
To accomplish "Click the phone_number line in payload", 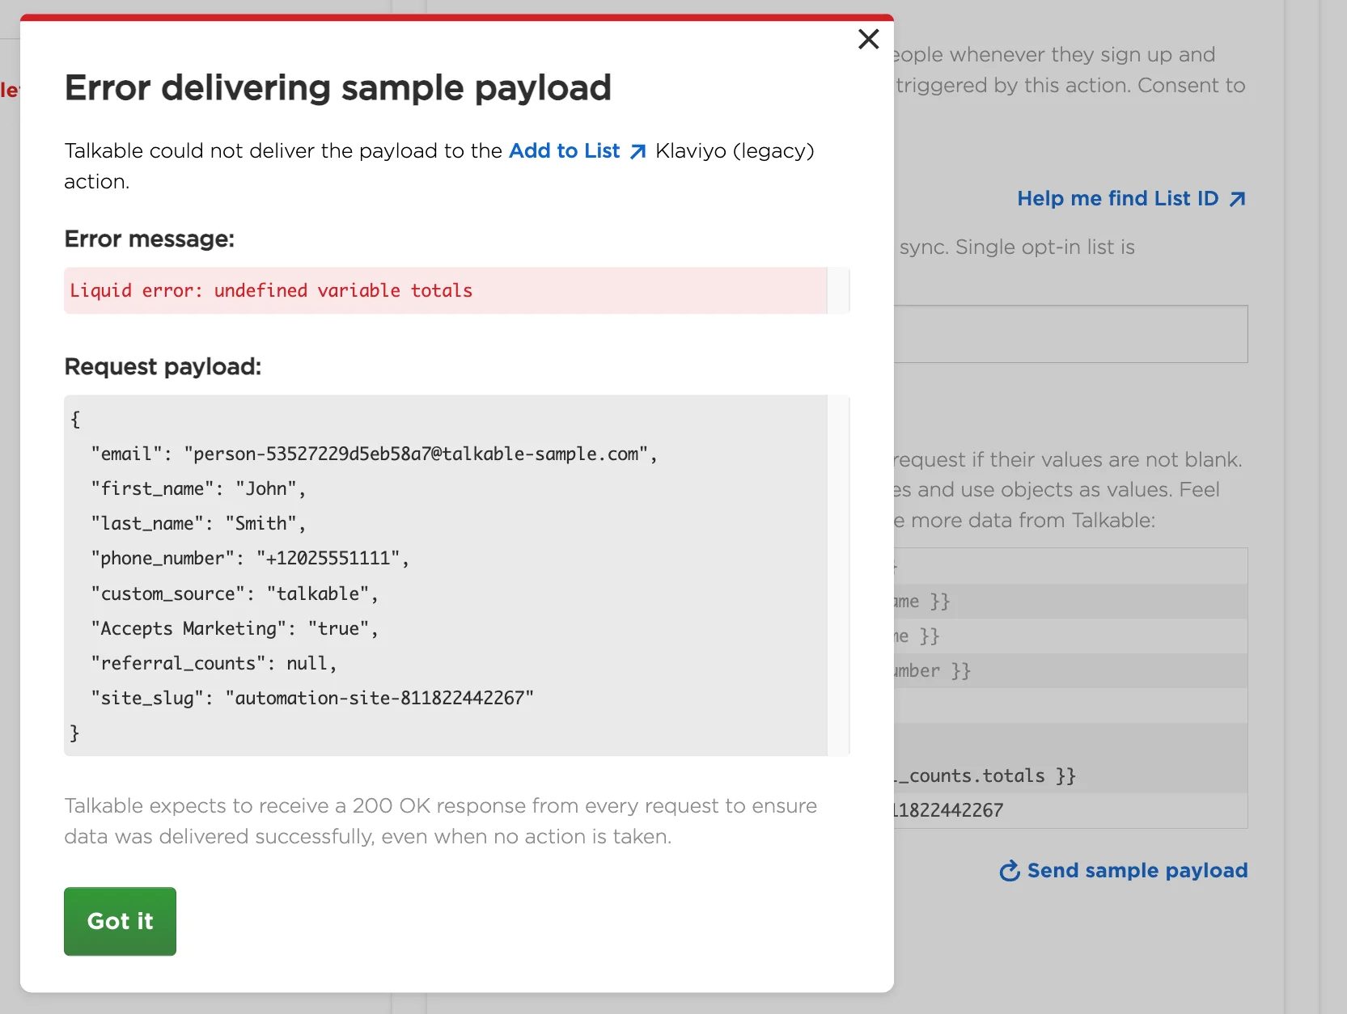I will coord(250,559).
